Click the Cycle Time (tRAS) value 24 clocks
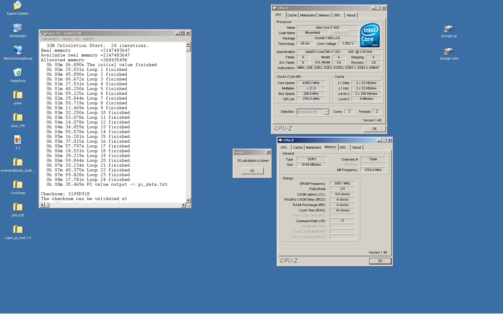 [x=343, y=210]
